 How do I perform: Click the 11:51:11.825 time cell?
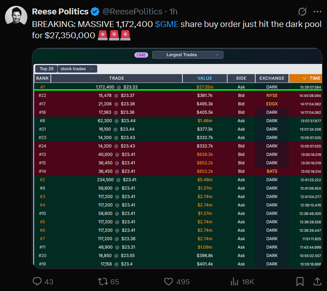click(x=312, y=239)
